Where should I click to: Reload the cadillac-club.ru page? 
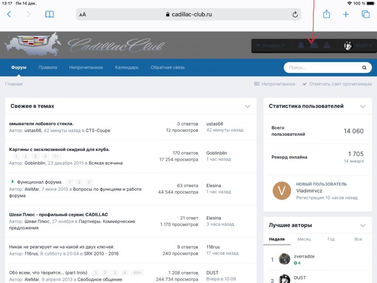[x=295, y=14]
